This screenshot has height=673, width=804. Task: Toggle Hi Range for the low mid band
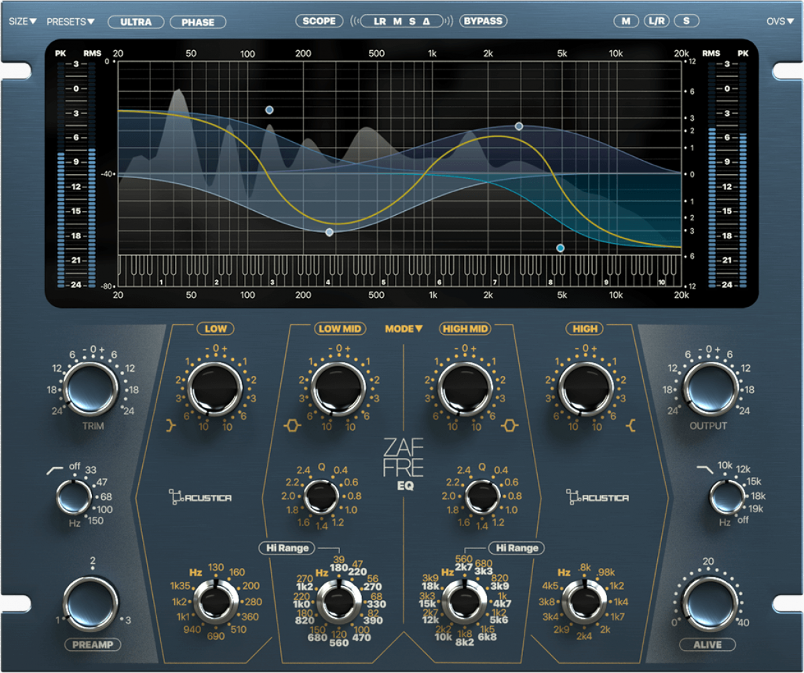287,548
